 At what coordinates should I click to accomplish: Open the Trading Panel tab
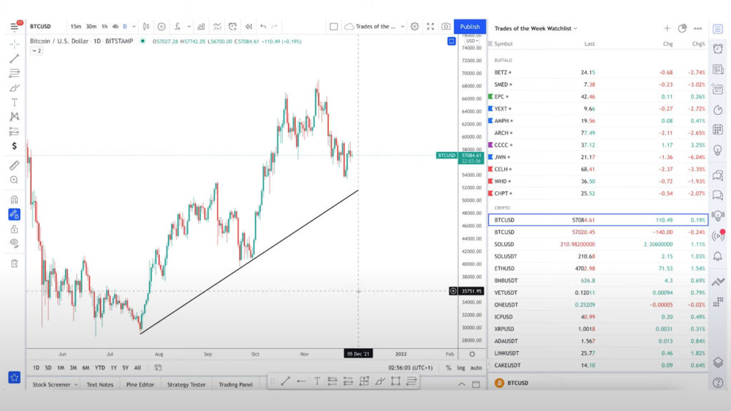[236, 385]
